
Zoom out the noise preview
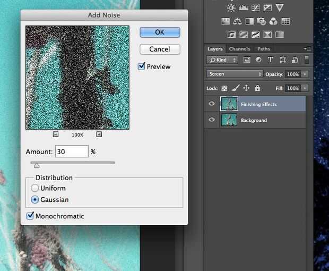click(x=56, y=134)
